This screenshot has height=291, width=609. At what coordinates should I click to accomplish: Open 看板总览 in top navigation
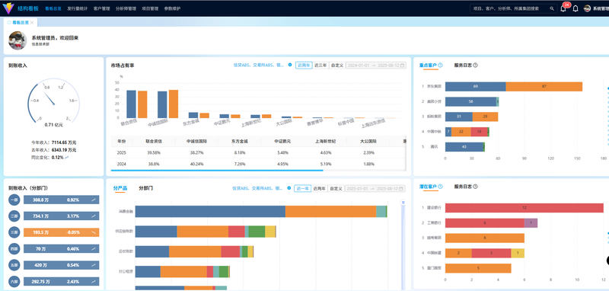[53, 8]
